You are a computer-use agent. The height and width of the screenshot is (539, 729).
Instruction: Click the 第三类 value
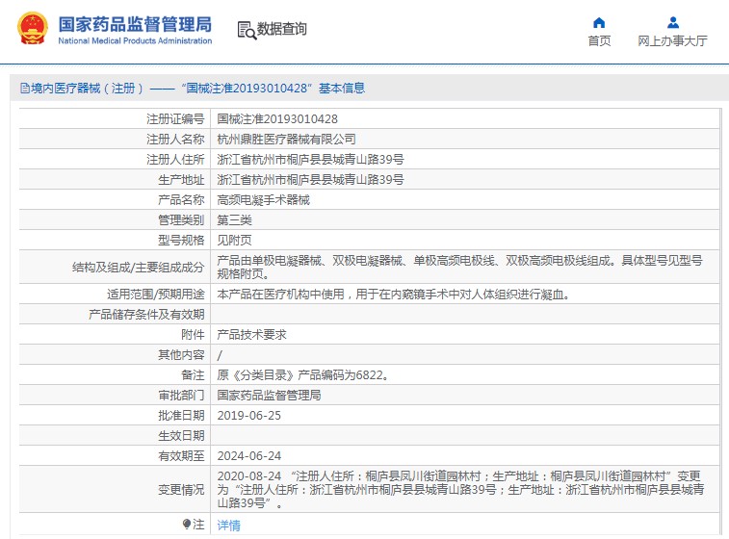point(234,219)
